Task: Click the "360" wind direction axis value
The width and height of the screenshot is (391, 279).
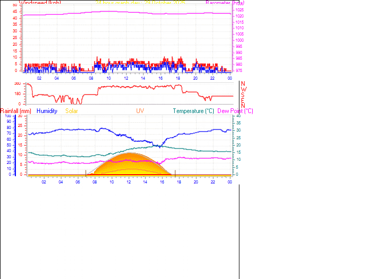Action: click(x=17, y=84)
